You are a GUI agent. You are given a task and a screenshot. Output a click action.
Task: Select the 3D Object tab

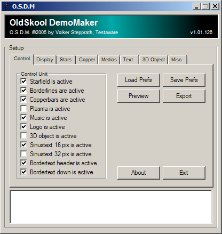[154, 60]
